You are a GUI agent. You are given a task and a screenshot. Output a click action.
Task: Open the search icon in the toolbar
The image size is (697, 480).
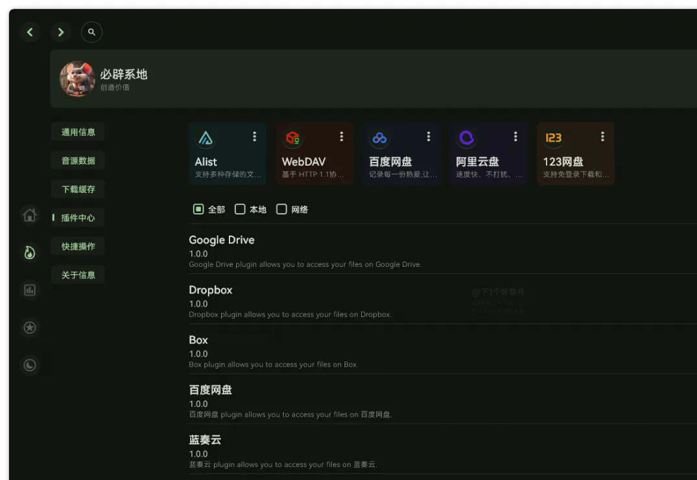[91, 32]
